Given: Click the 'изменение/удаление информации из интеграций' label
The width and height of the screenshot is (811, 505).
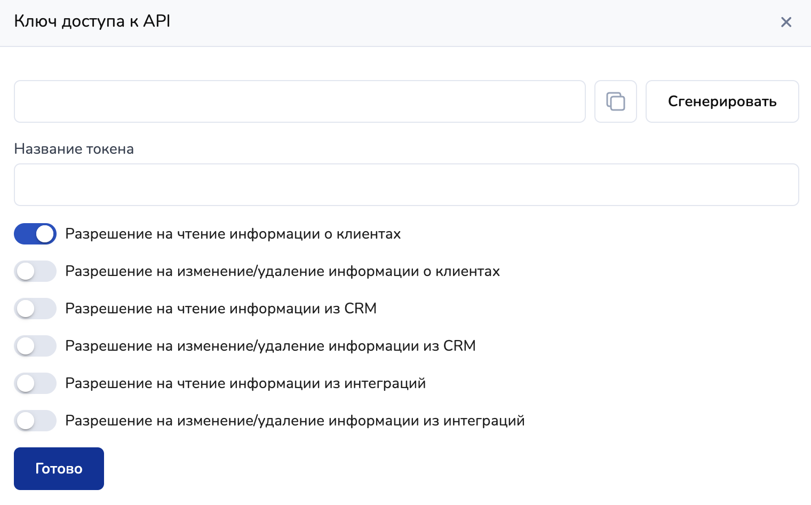Looking at the screenshot, I should point(295,421).
